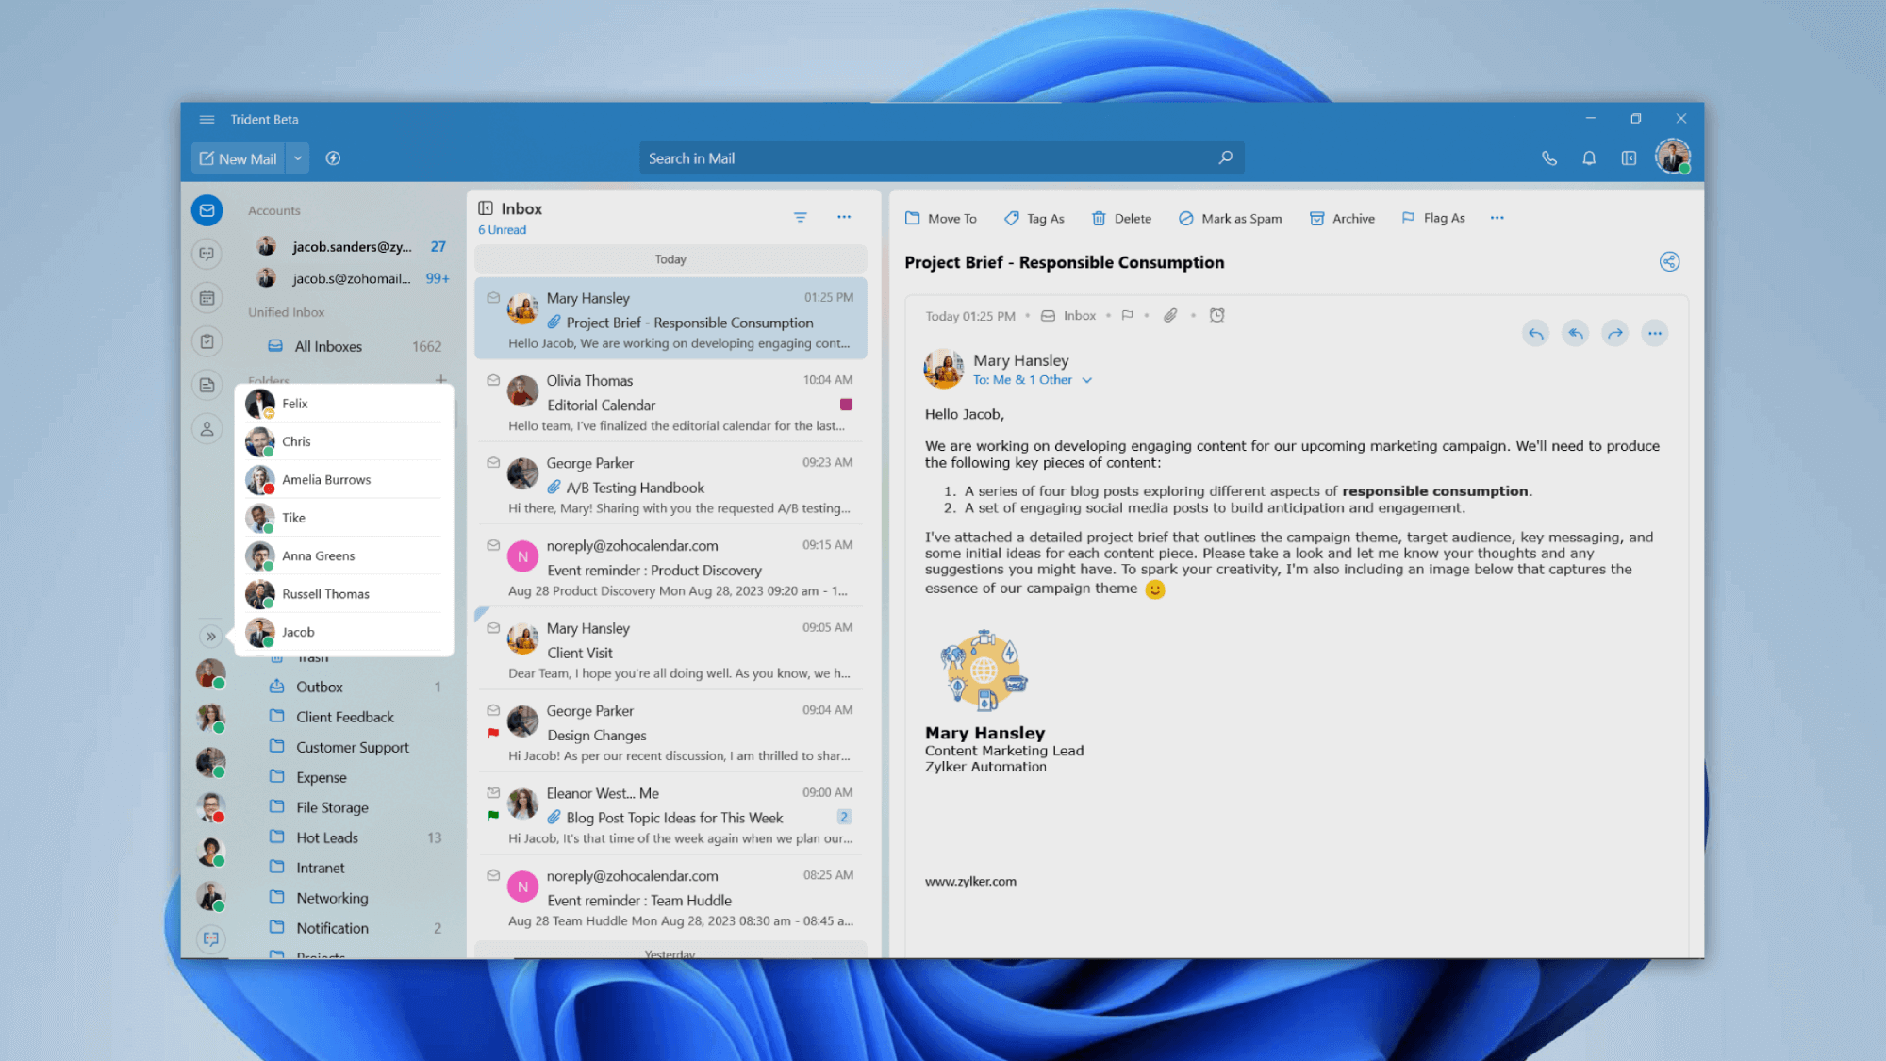Open George Parker A/B Testing Handbook email
This screenshot has height=1061, width=1886.
(x=670, y=486)
